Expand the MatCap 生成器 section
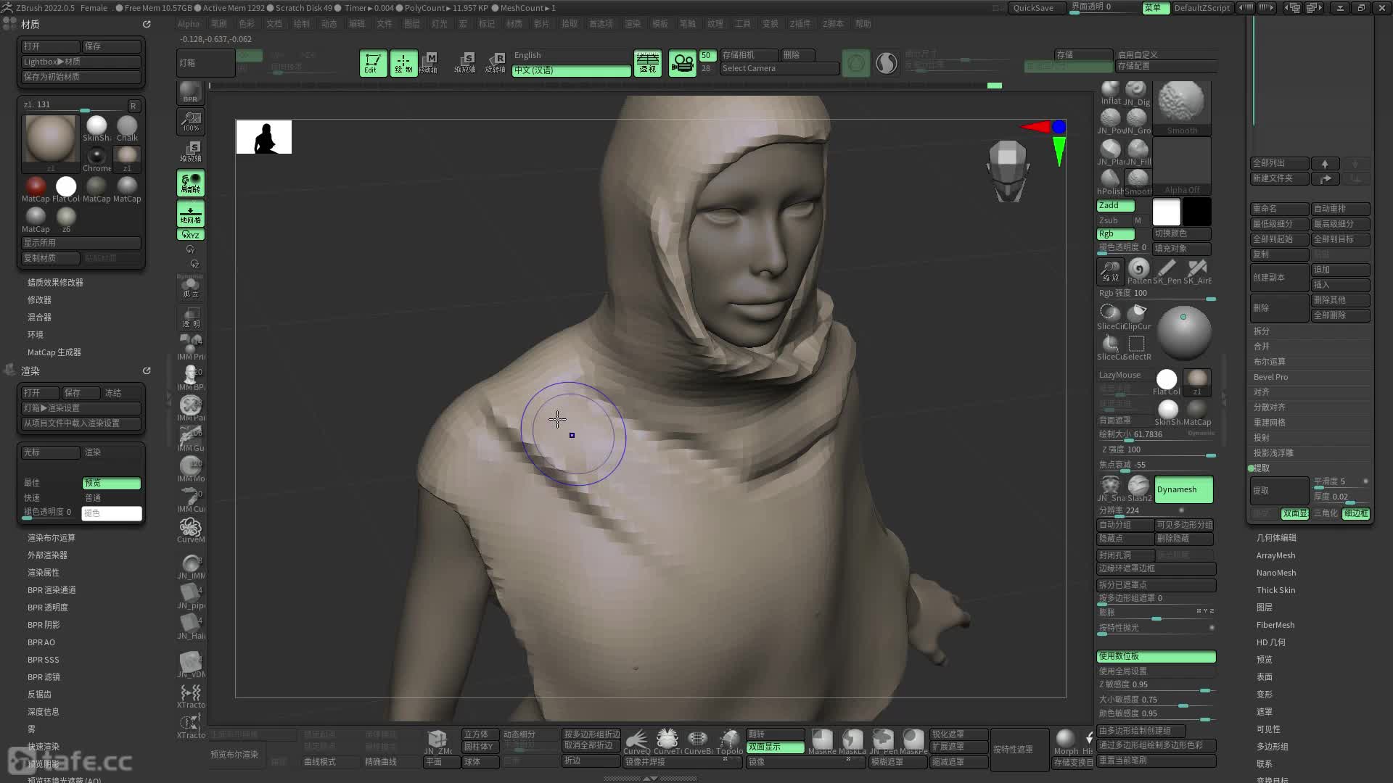The width and height of the screenshot is (1393, 783). click(54, 352)
